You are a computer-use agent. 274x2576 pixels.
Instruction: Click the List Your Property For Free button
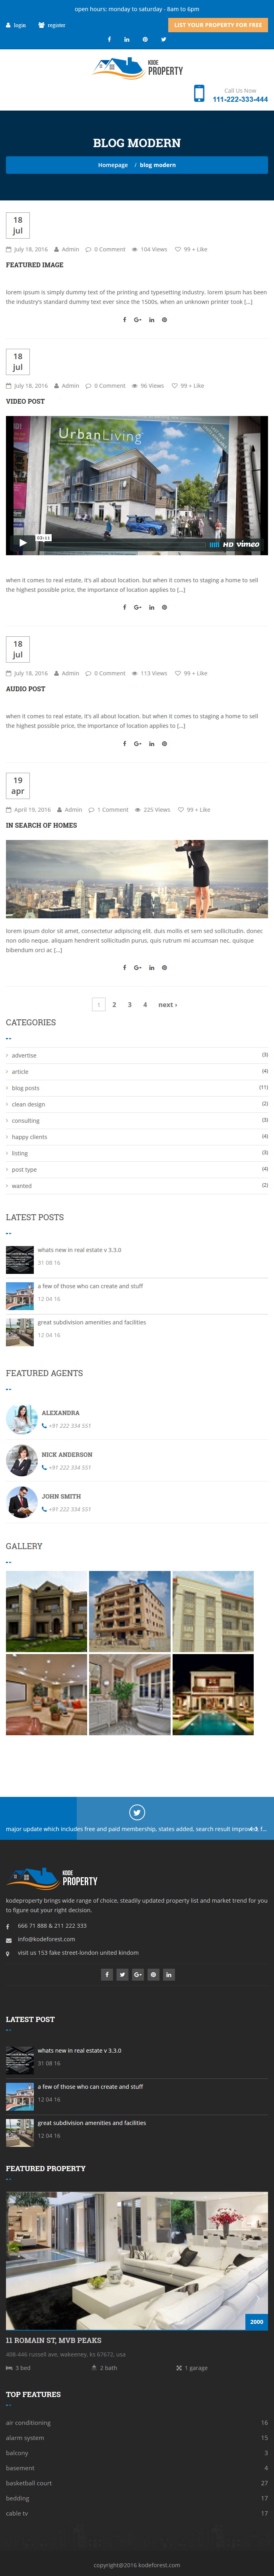point(218,25)
